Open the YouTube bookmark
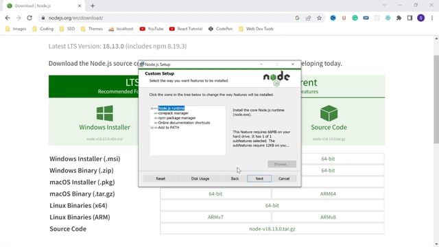Screen dimensions: 439x247 [152, 29]
